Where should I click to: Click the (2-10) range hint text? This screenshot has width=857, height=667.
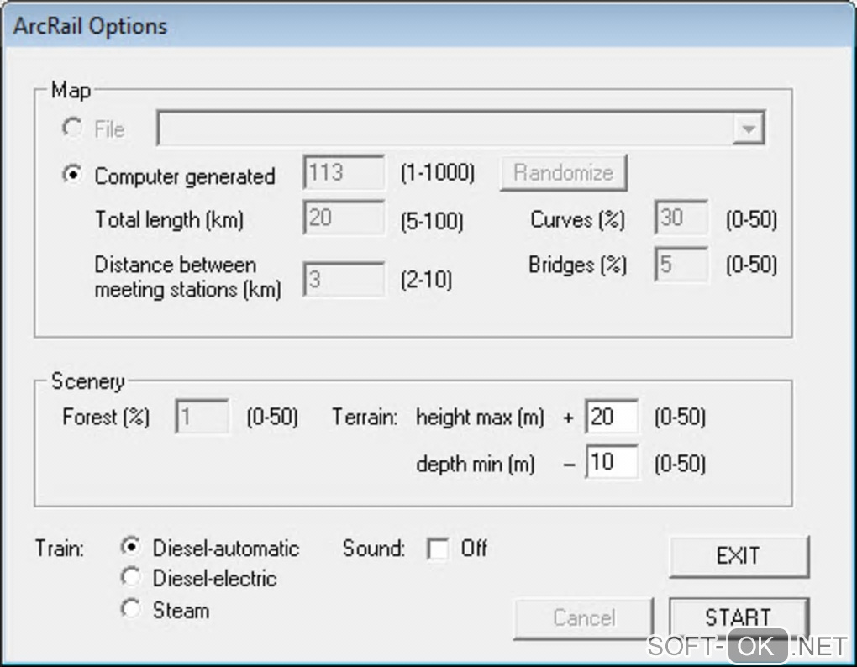pyautogui.click(x=426, y=281)
